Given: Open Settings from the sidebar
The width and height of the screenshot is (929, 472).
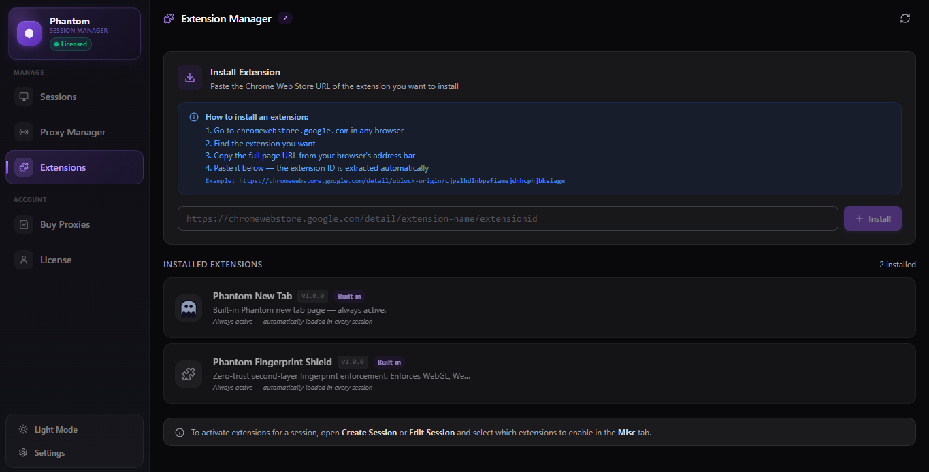Looking at the screenshot, I should click(75, 453).
